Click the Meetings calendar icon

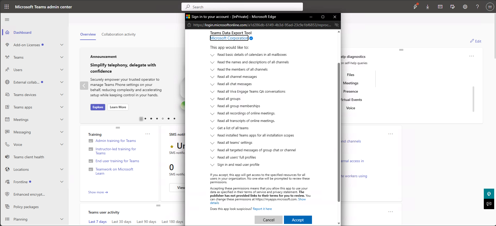click(x=7, y=119)
